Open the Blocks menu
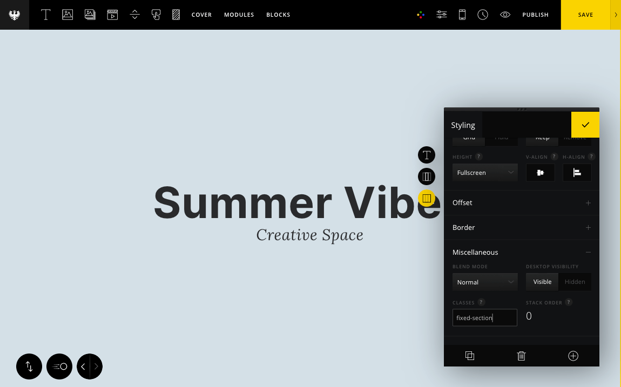 (x=278, y=15)
